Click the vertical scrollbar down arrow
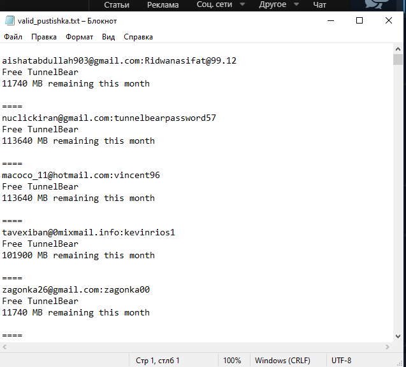The width and height of the screenshot is (406, 367). tap(398, 336)
